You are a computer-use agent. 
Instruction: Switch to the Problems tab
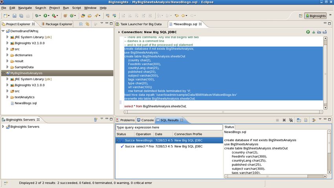point(125,120)
